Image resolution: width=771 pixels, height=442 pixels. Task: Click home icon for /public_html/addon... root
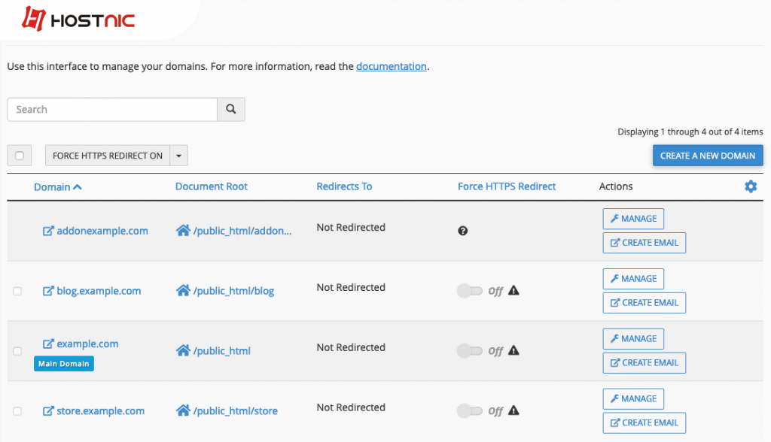(x=183, y=230)
